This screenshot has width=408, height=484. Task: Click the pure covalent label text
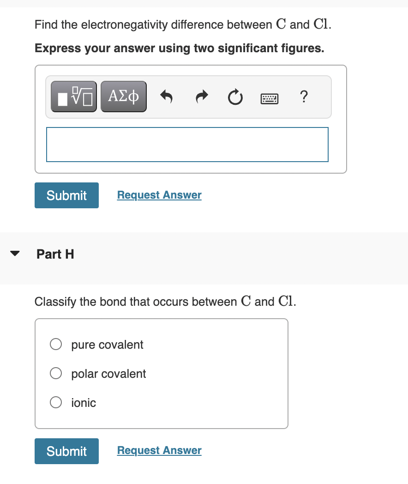[x=107, y=344]
